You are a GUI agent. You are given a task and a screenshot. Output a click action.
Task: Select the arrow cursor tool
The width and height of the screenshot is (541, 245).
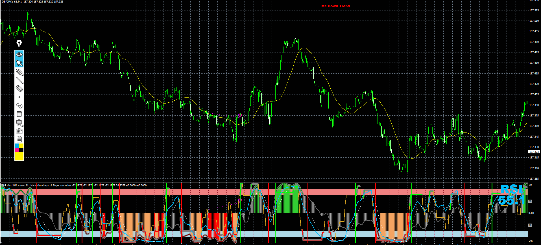click(x=19, y=63)
